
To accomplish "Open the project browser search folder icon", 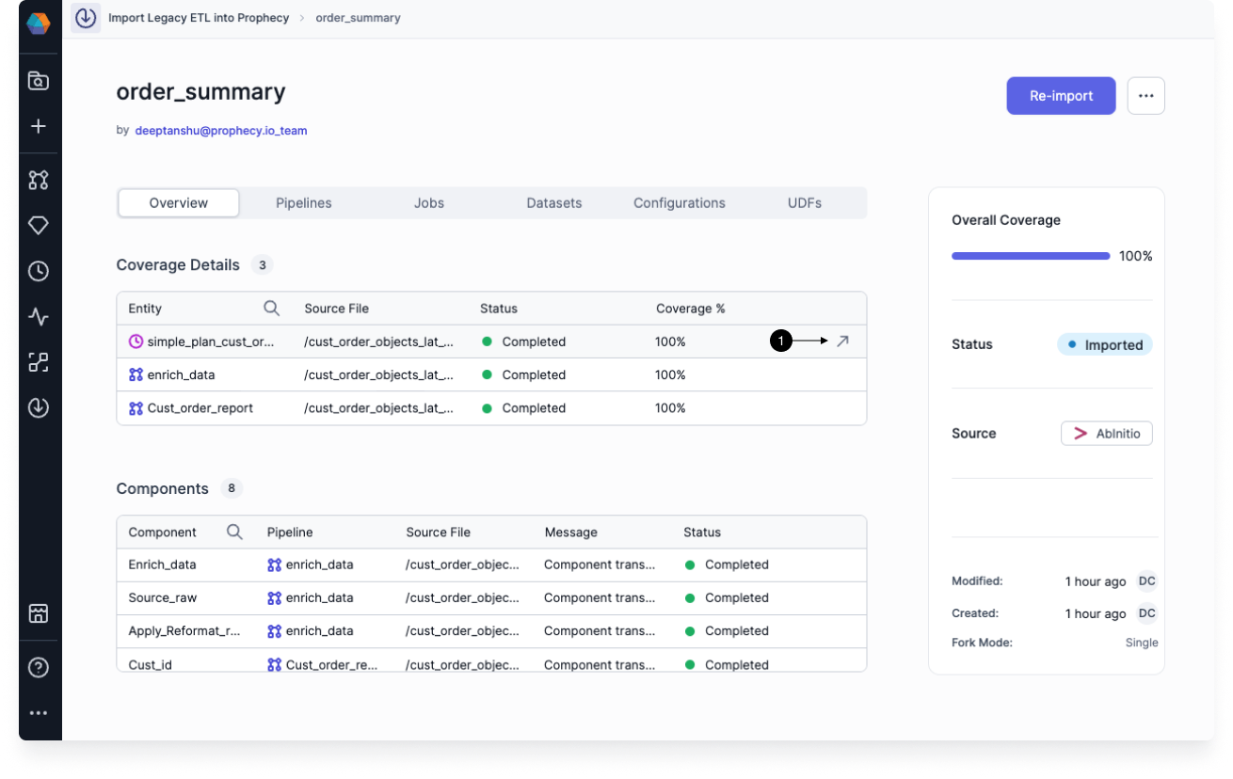I will coord(38,81).
